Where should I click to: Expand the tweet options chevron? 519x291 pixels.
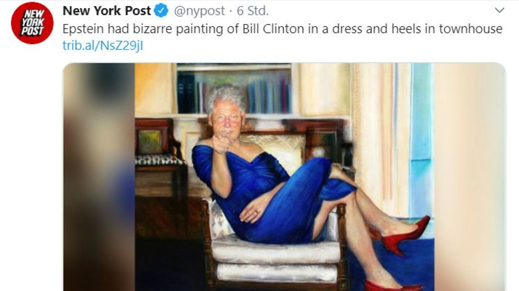[x=500, y=10]
